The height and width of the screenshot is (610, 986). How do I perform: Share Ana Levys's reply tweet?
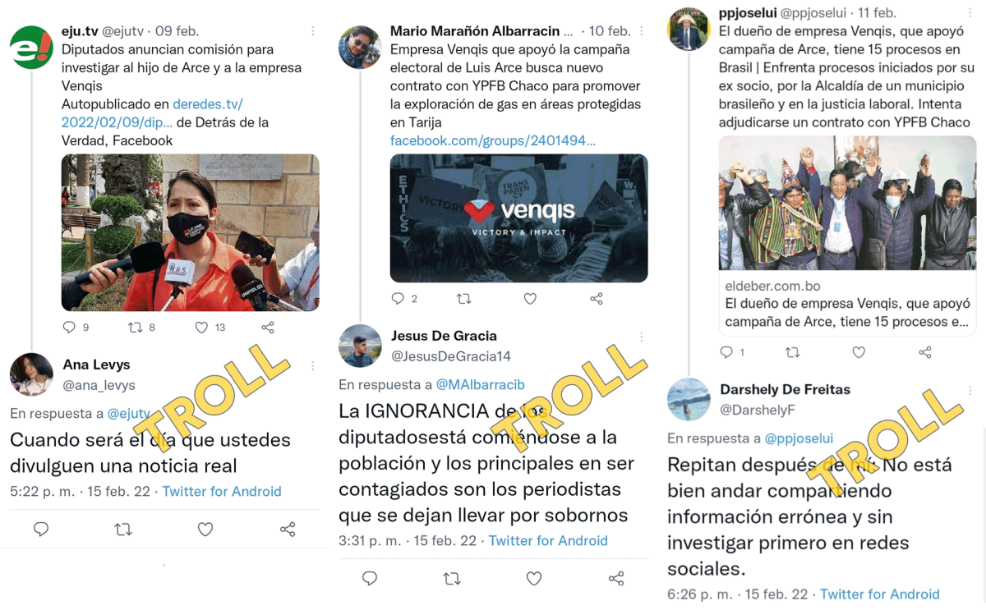[x=288, y=530]
